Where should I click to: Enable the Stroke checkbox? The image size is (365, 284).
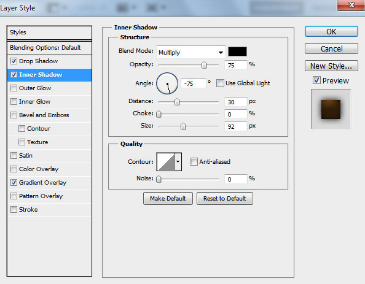pyautogui.click(x=14, y=209)
